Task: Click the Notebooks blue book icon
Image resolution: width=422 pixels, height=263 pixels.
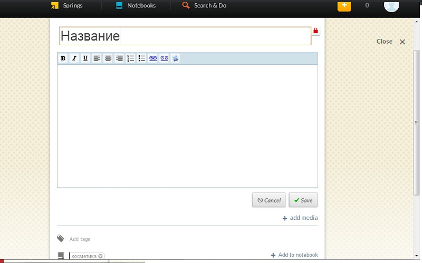Action: click(119, 5)
